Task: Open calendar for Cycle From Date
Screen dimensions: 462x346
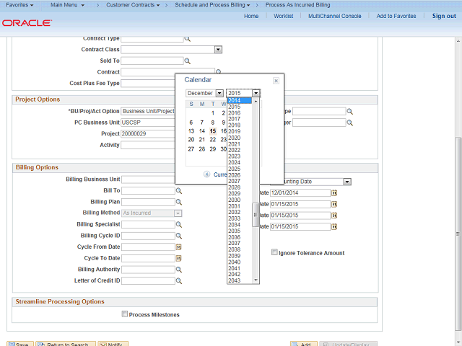Action: [x=179, y=247]
